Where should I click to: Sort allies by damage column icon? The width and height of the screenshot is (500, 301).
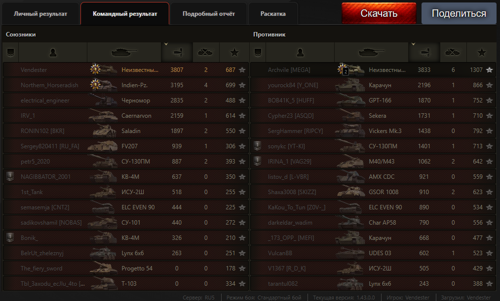177,53
